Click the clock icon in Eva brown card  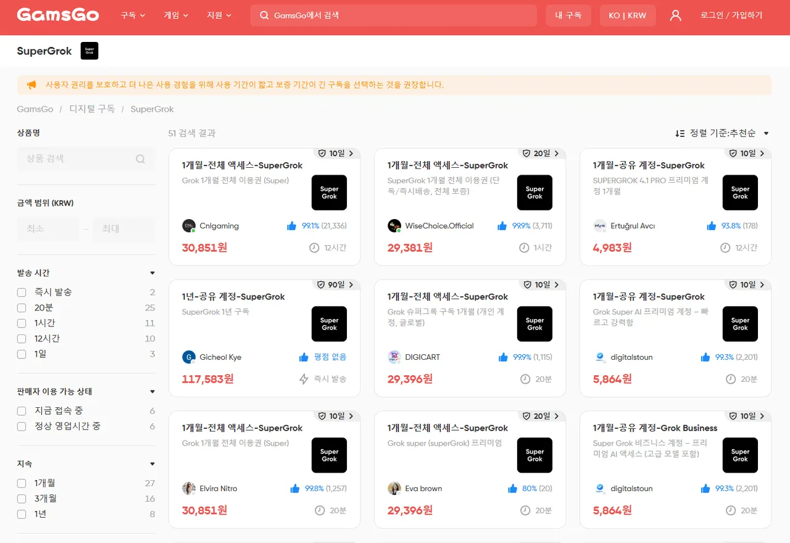[525, 510]
